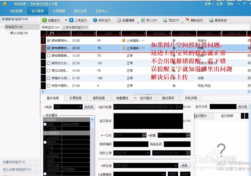The width and height of the screenshot is (251, 176).
Task: Open the 类目 防晒 dropdown
Action: tap(80, 107)
